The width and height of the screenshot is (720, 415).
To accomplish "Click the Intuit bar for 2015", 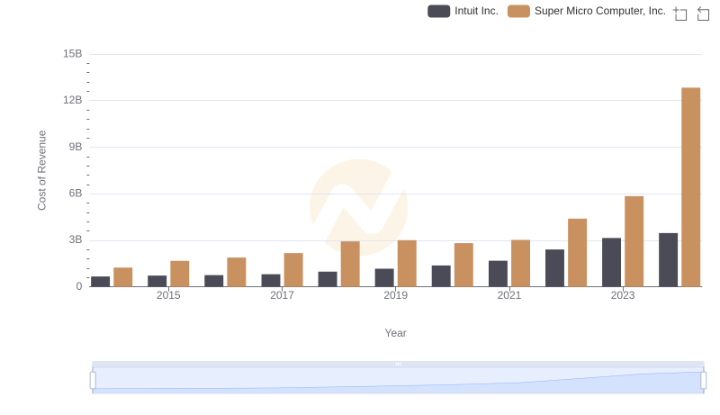I will click(157, 282).
